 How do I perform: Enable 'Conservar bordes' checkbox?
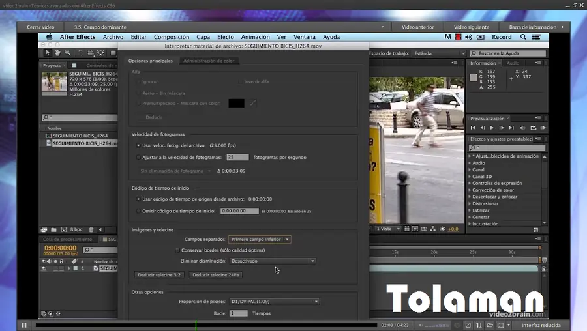(x=177, y=250)
